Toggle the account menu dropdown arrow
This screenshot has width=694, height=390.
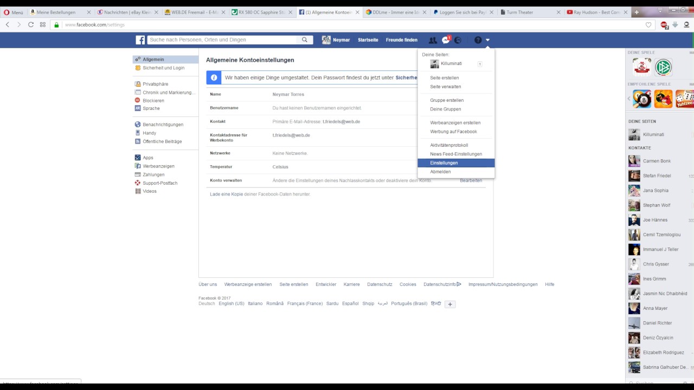coord(487,40)
